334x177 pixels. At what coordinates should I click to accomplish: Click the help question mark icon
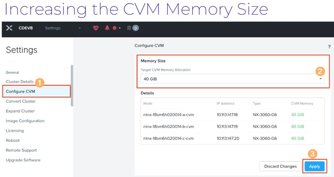point(329,47)
